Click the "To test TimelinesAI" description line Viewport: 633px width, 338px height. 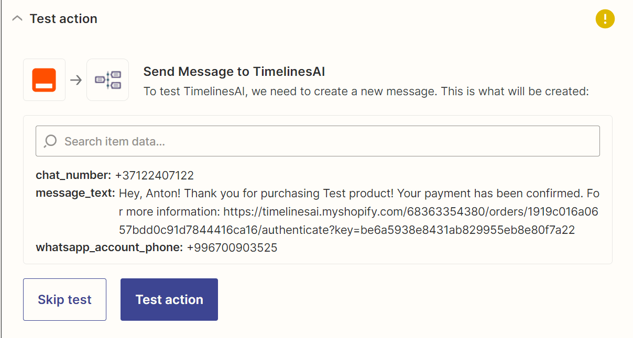click(366, 92)
